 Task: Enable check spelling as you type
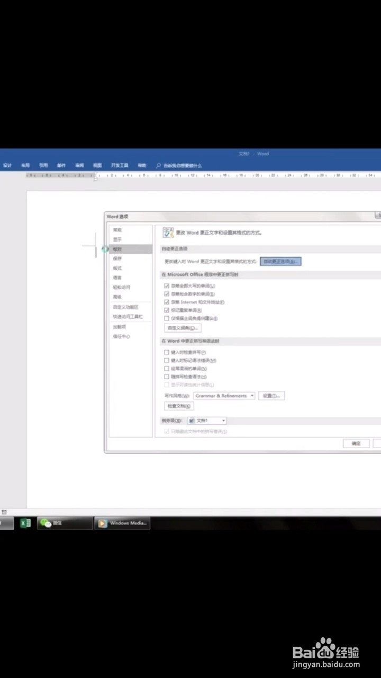(167, 352)
